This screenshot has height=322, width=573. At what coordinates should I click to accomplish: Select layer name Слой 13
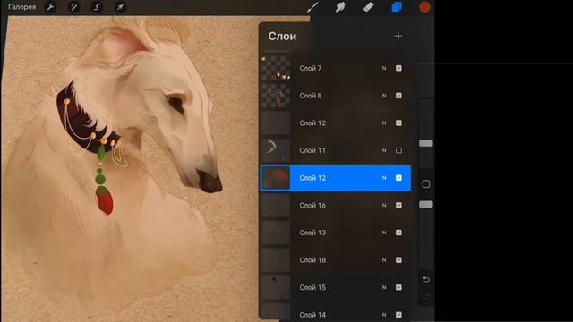point(312,233)
